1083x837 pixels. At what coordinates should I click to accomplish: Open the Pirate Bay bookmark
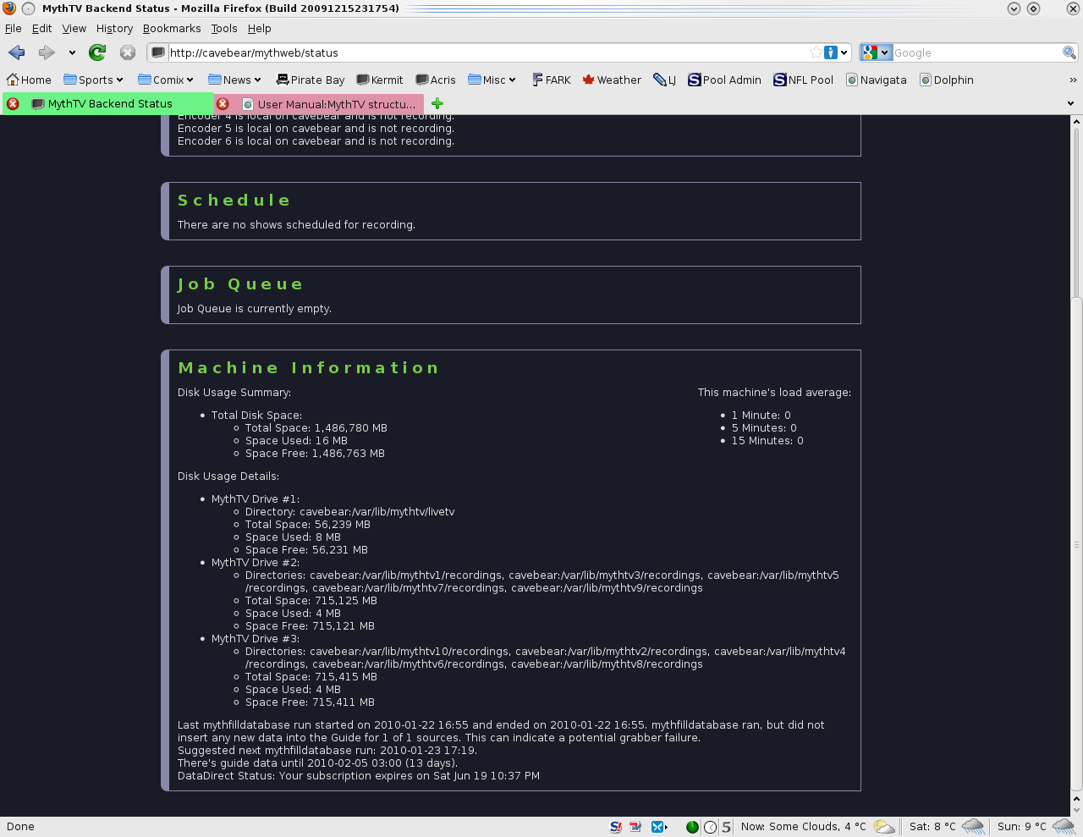point(311,80)
